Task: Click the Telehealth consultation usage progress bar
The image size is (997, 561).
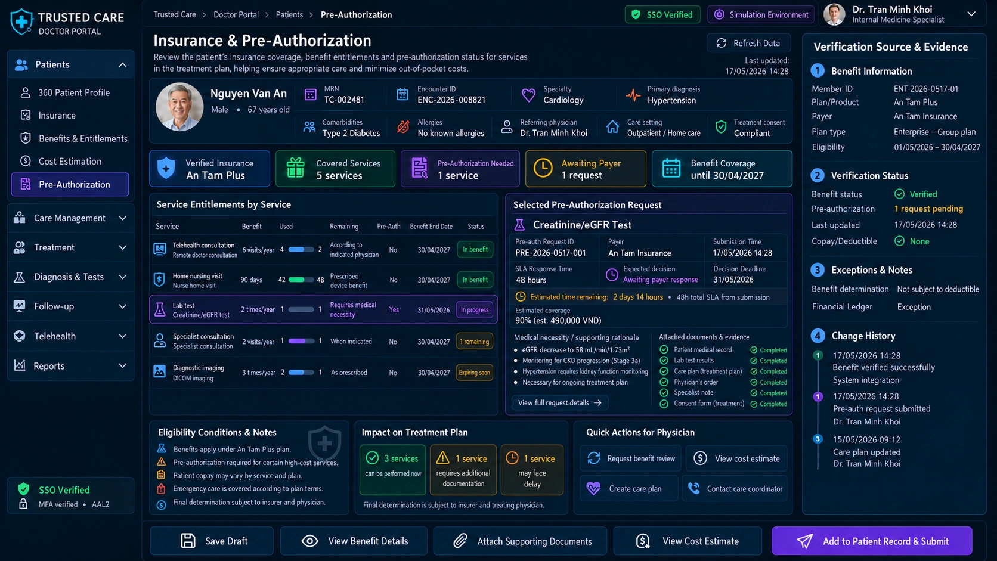Action: click(x=301, y=249)
